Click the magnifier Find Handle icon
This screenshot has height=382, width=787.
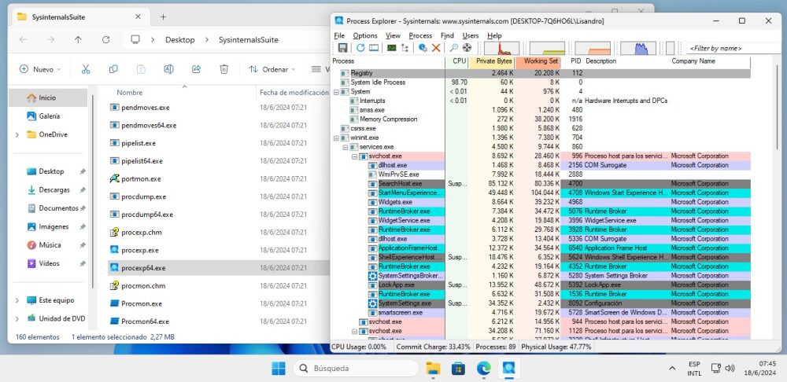[453, 48]
